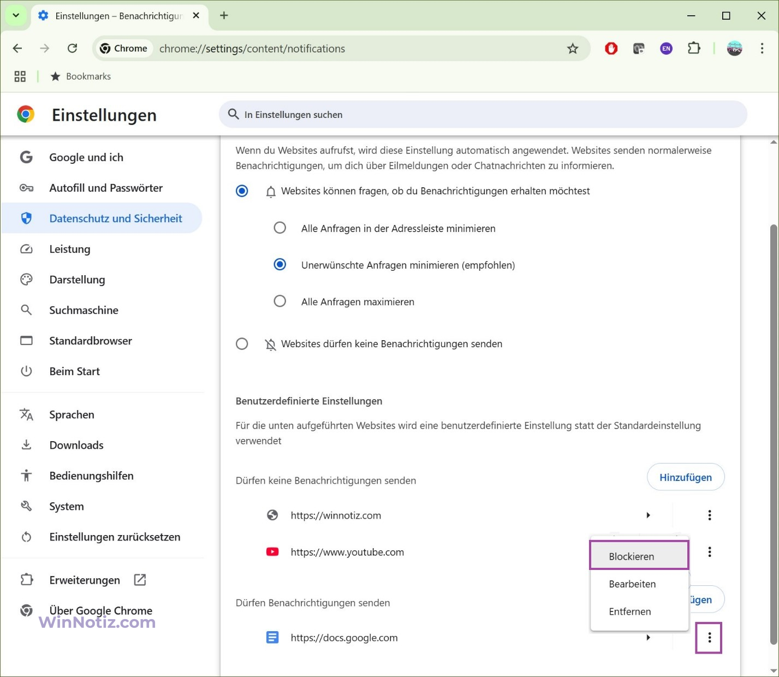Open three-dot menu for winnotiz.com
The height and width of the screenshot is (677, 779).
pos(710,515)
